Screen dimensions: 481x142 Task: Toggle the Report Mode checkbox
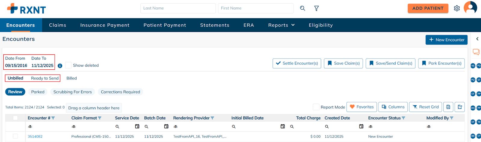coord(316,107)
